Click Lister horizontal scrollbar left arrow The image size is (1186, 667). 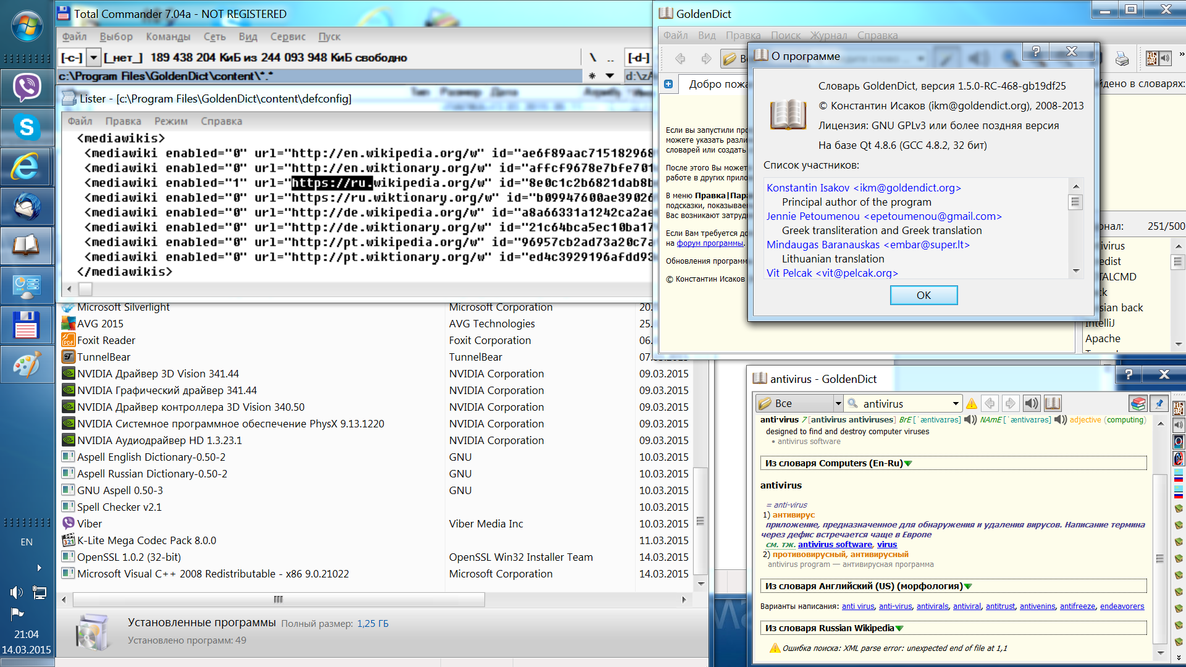click(x=69, y=288)
